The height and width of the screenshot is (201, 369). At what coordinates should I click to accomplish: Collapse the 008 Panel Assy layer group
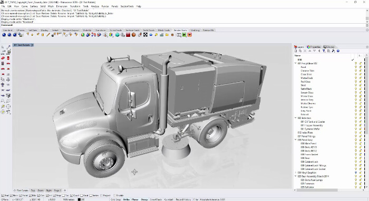(x=296, y=140)
